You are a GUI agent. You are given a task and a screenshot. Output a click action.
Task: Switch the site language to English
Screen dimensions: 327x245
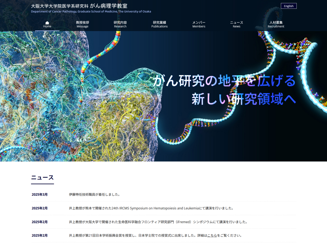[289, 6]
